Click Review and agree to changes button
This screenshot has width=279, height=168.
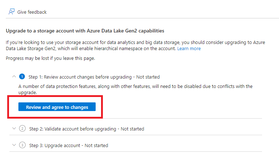57,107
